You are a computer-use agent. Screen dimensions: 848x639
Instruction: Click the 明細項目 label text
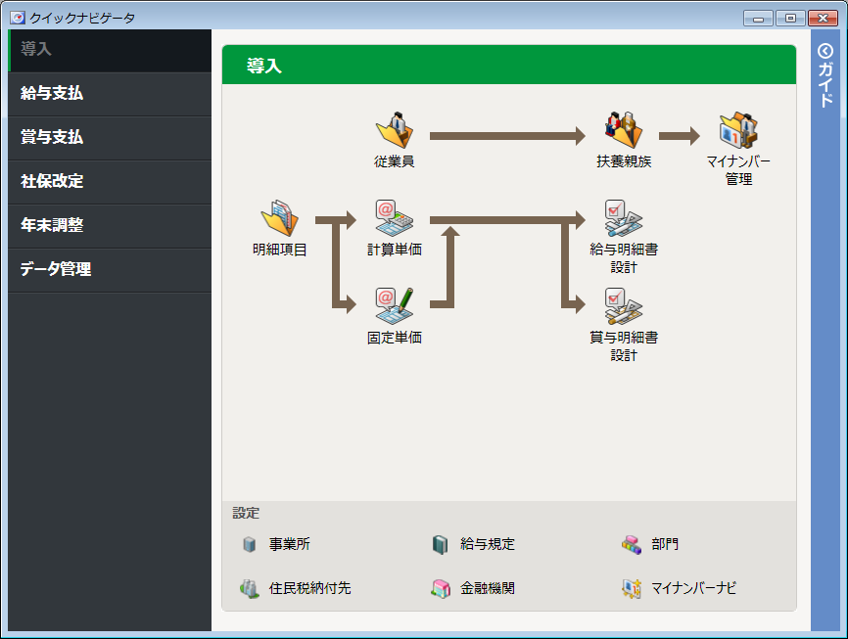tap(280, 250)
